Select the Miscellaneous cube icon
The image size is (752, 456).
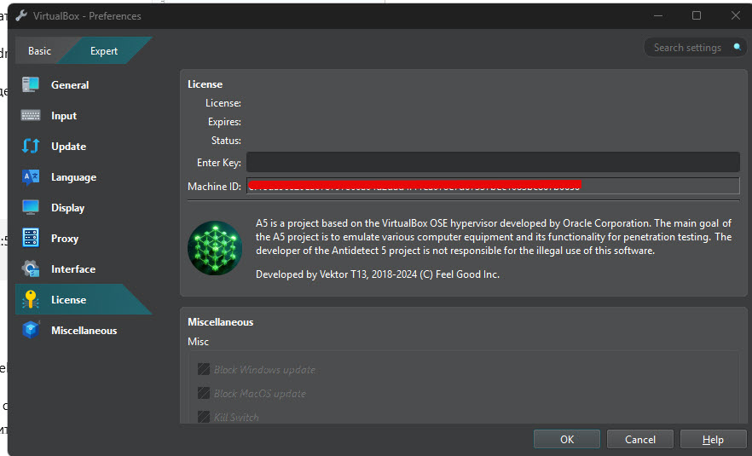pos(31,331)
